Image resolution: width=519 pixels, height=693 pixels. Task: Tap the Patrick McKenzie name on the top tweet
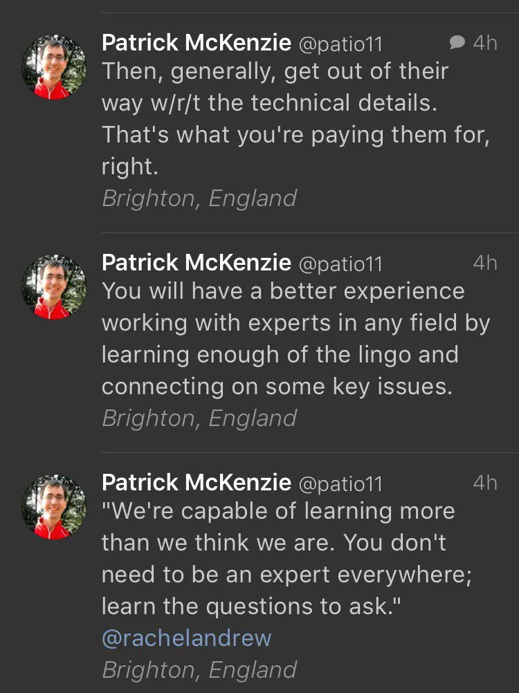[x=196, y=43]
